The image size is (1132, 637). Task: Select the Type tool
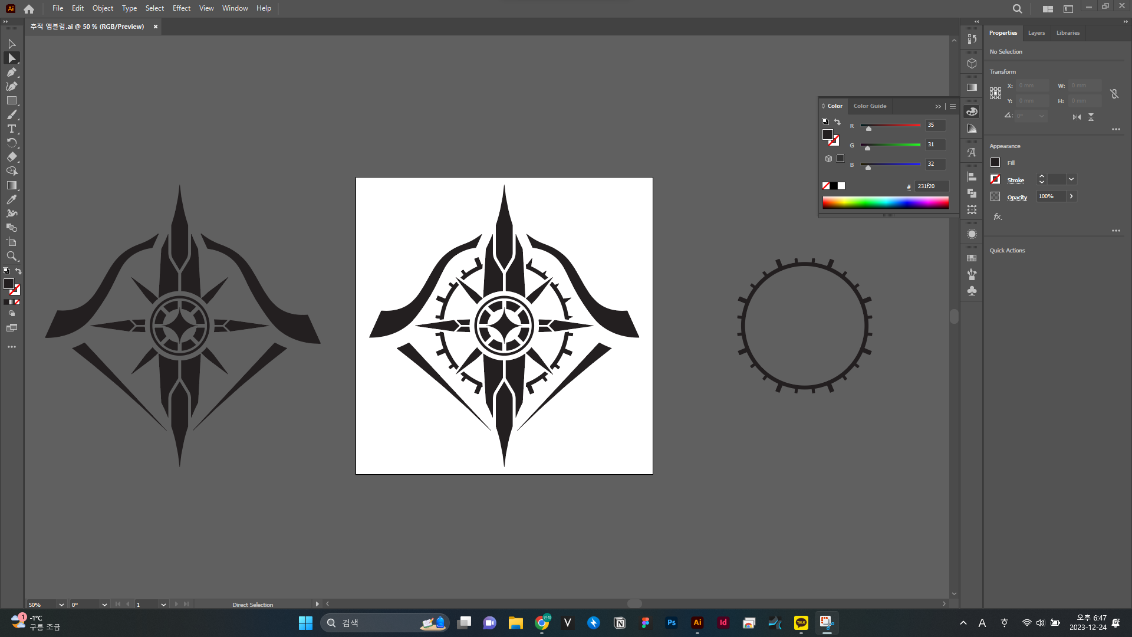tap(11, 129)
